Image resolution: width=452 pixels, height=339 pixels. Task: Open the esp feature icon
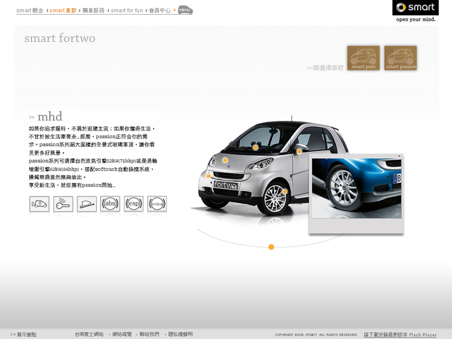coord(134,204)
